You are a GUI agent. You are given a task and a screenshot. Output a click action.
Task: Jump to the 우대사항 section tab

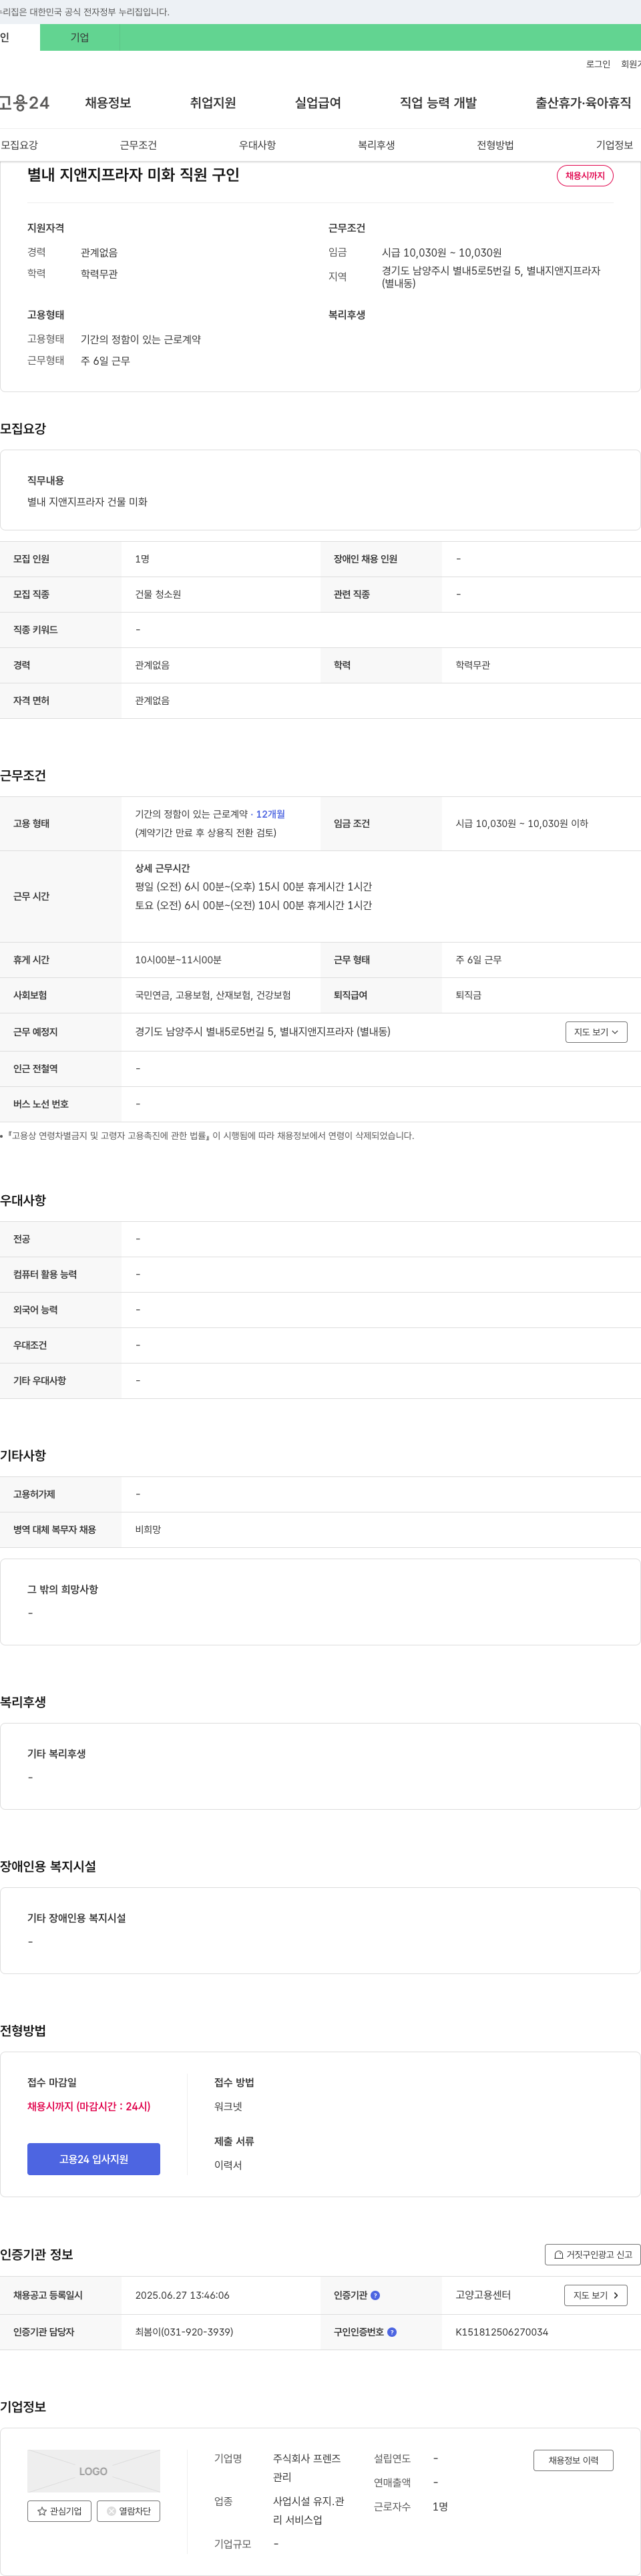257,145
